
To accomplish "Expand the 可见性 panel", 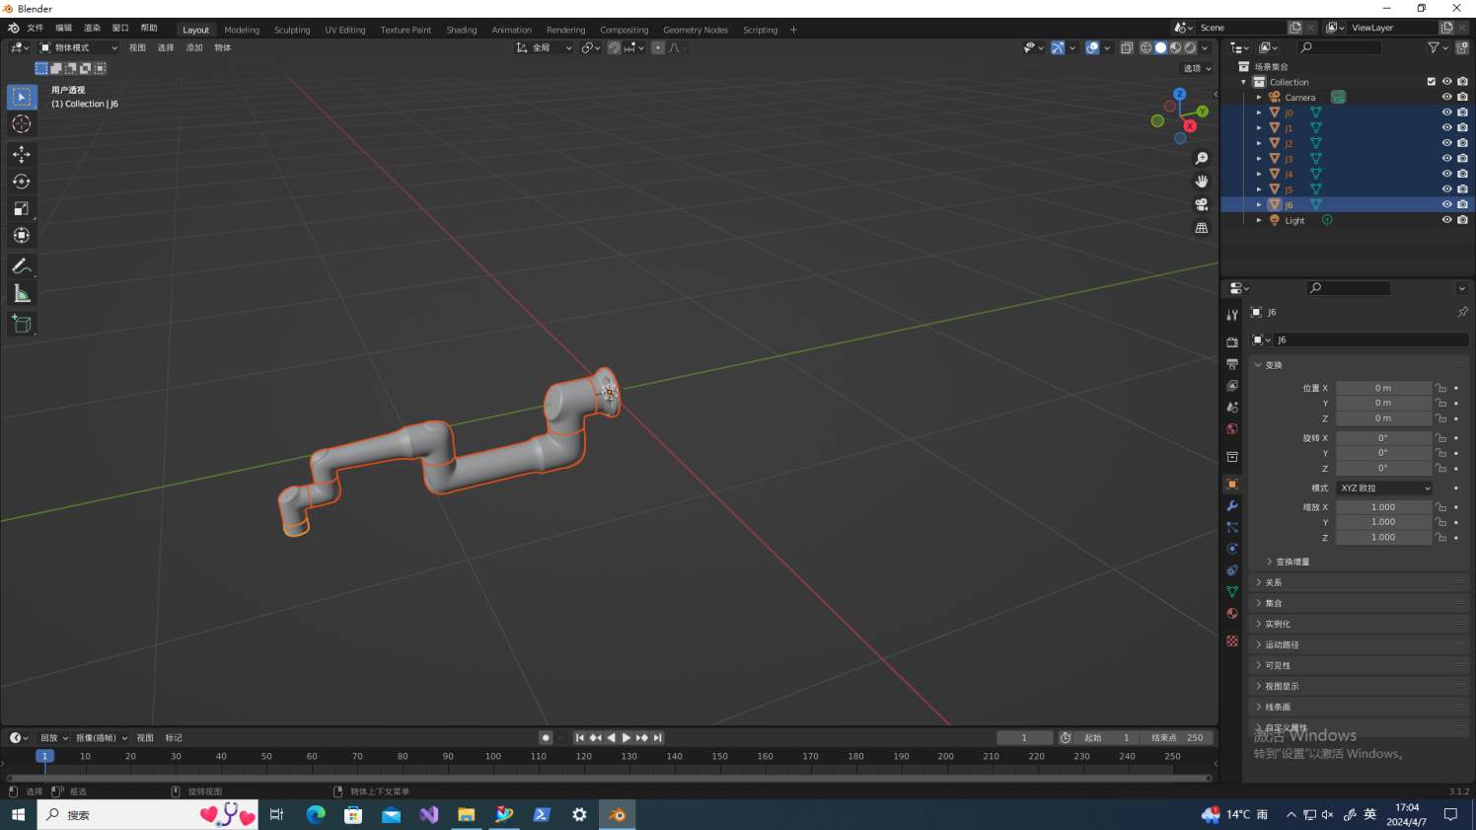I will pyautogui.click(x=1360, y=666).
